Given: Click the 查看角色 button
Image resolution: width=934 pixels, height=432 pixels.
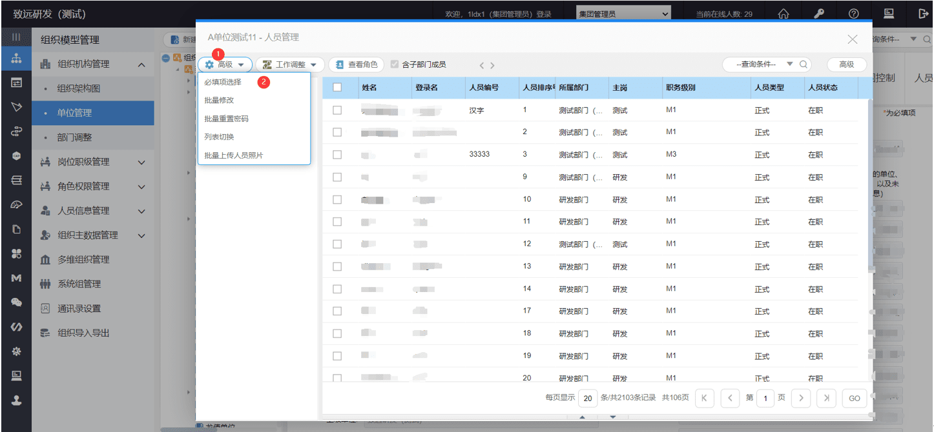Looking at the screenshot, I should click(x=357, y=64).
